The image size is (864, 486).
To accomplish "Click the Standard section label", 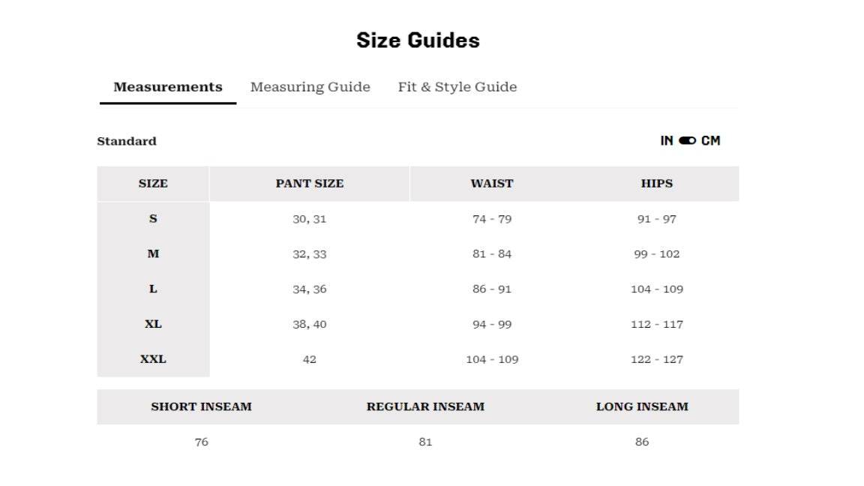I will 127,141.
